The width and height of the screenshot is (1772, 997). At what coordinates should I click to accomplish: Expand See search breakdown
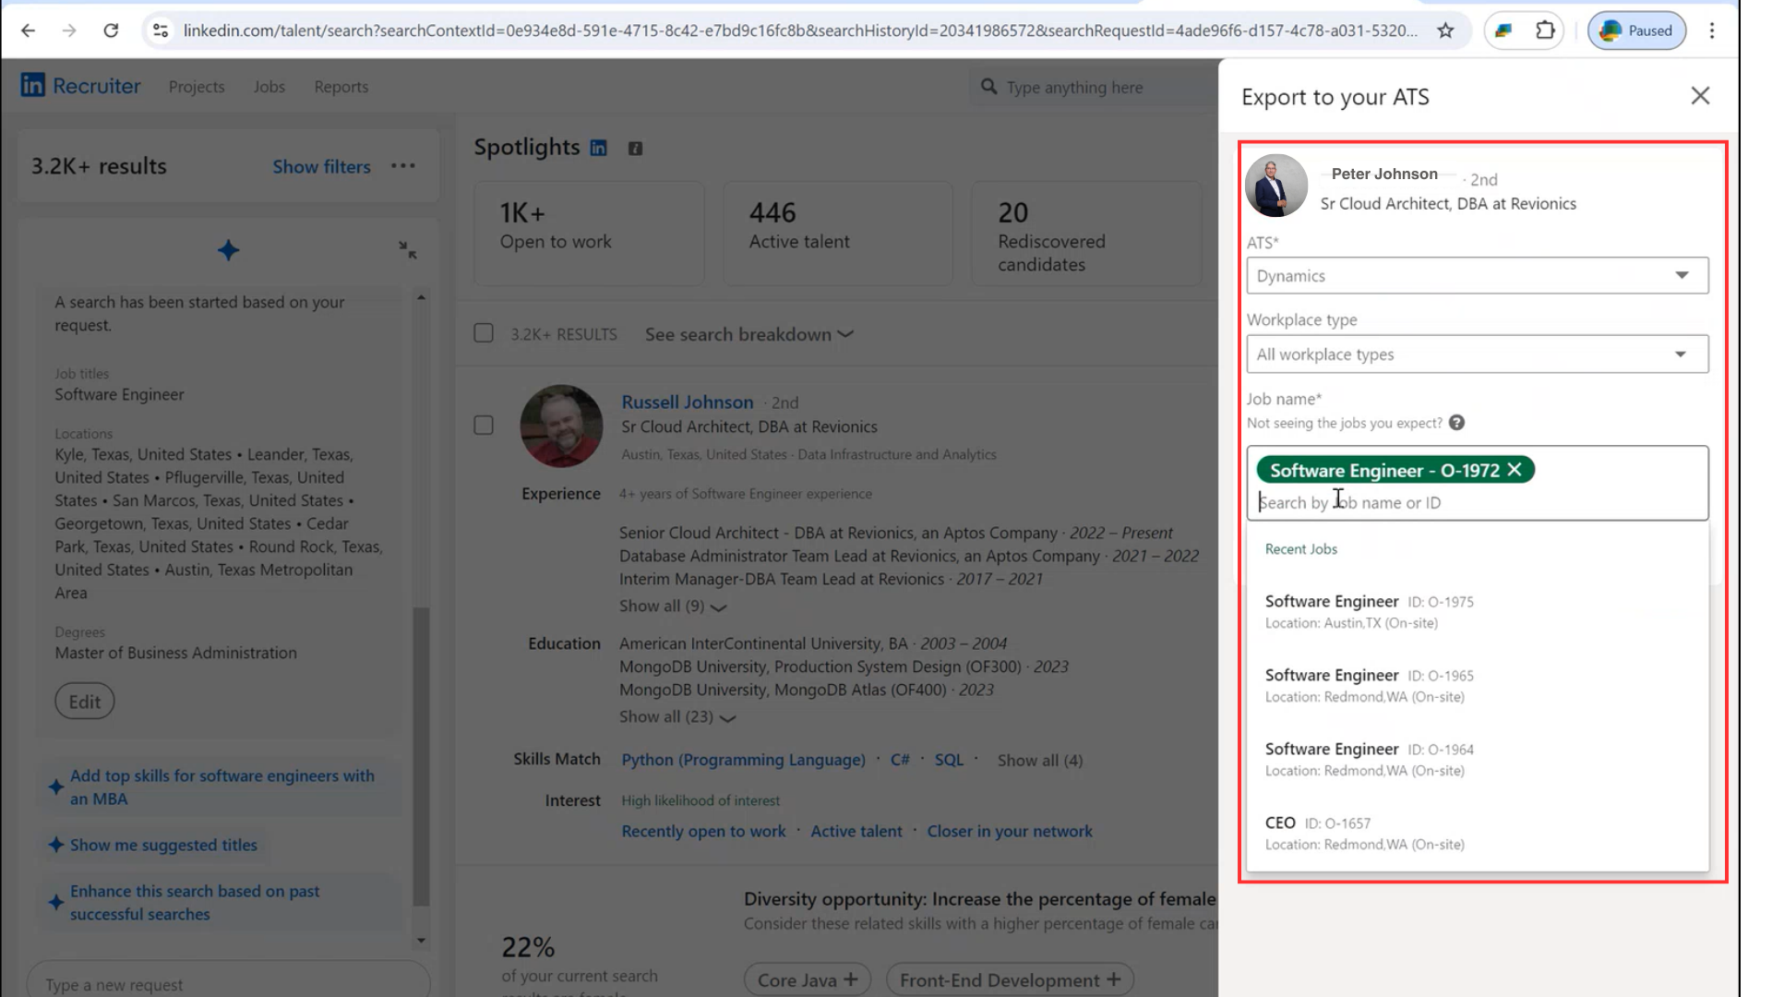748,334
